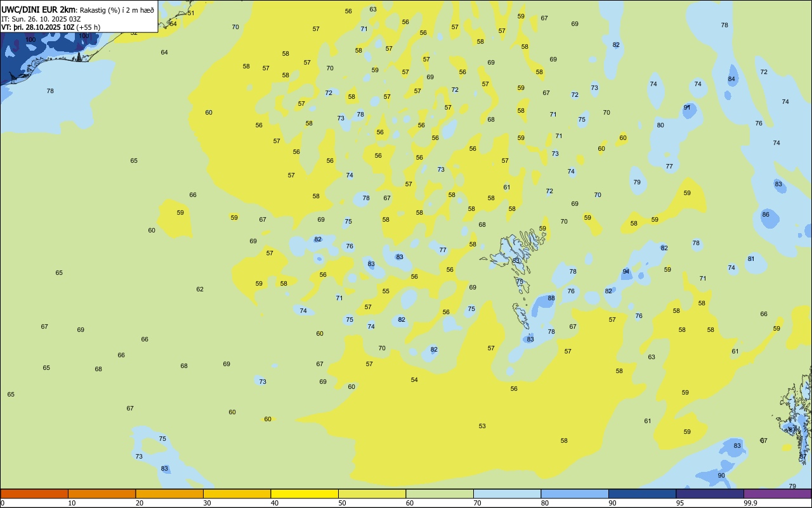
Task: Click the 'IT: Sun. 26. 10. 2025 03Z' line
Action: pyautogui.click(x=41, y=19)
